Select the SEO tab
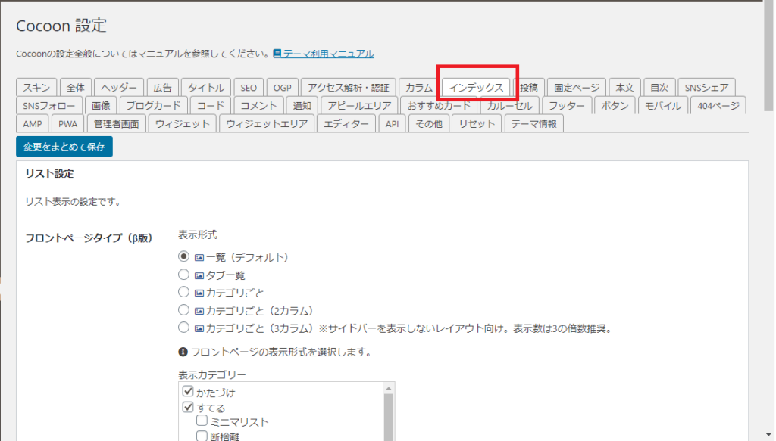Screen dimensions: 776x441 [x=249, y=88]
